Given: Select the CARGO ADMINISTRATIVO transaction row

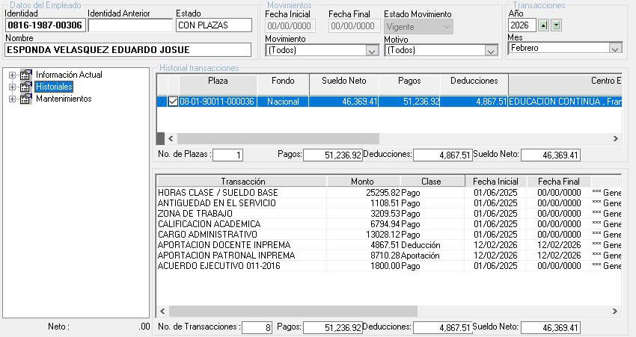Looking at the screenshot, I should point(209,235).
